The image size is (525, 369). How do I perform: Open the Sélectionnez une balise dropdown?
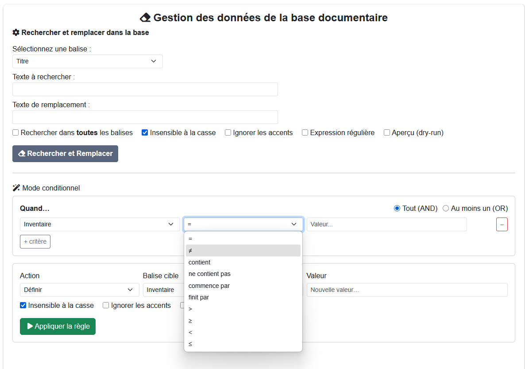coord(87,61)
